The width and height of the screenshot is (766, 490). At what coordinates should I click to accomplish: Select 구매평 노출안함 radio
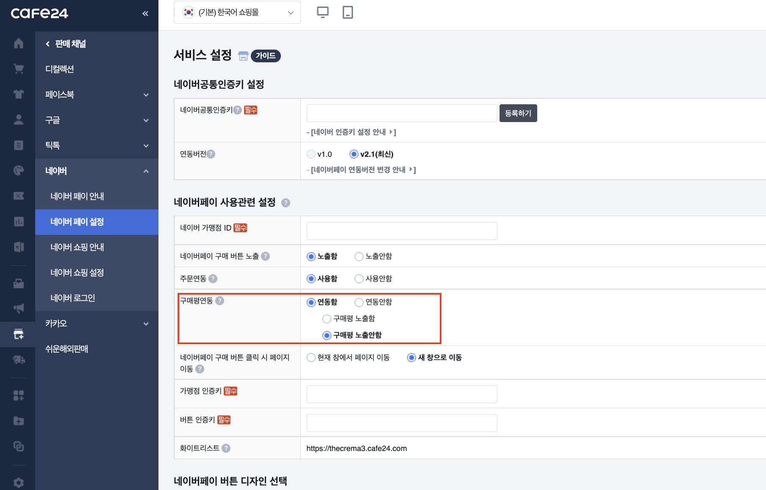click(327, 335)
